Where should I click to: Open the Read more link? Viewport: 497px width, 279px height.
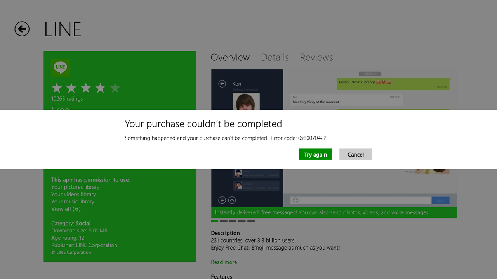[x=224, y=262]
